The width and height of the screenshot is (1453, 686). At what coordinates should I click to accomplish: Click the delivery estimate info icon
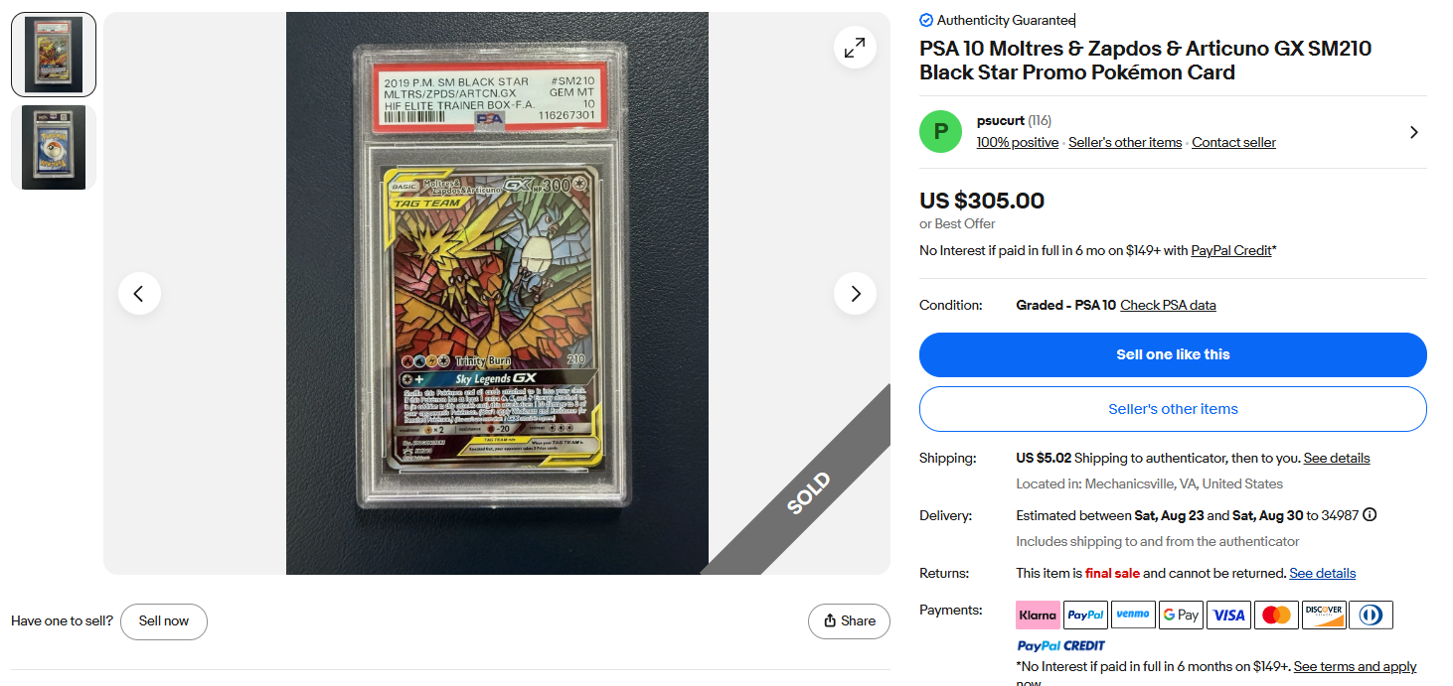click(x=1370, y=515)
